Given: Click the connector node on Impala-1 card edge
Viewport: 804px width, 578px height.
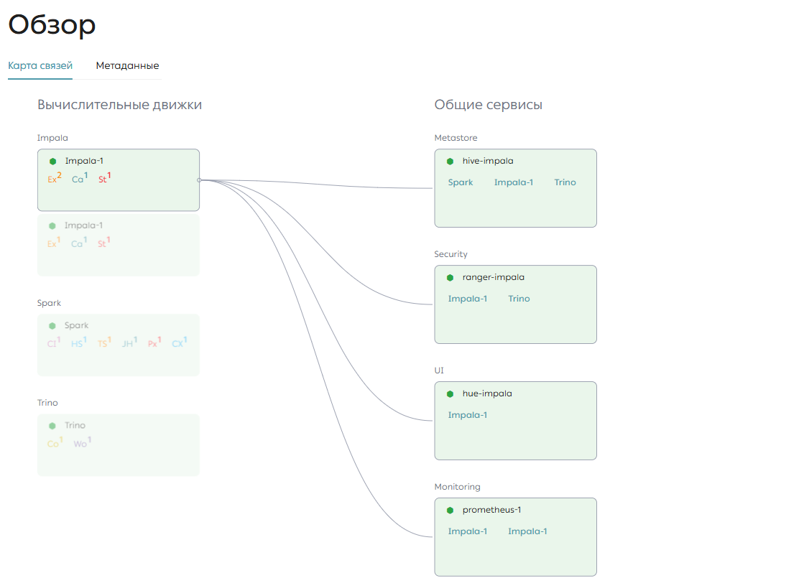Looking at the screenshot, I should pos(200,180).
